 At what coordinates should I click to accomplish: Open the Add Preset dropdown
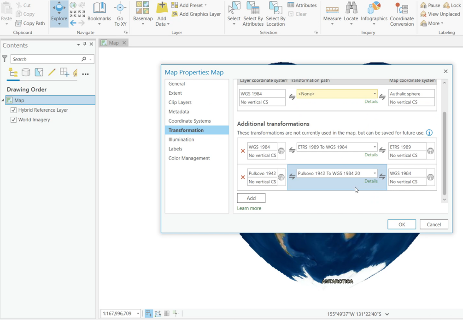tap(189, 5)
